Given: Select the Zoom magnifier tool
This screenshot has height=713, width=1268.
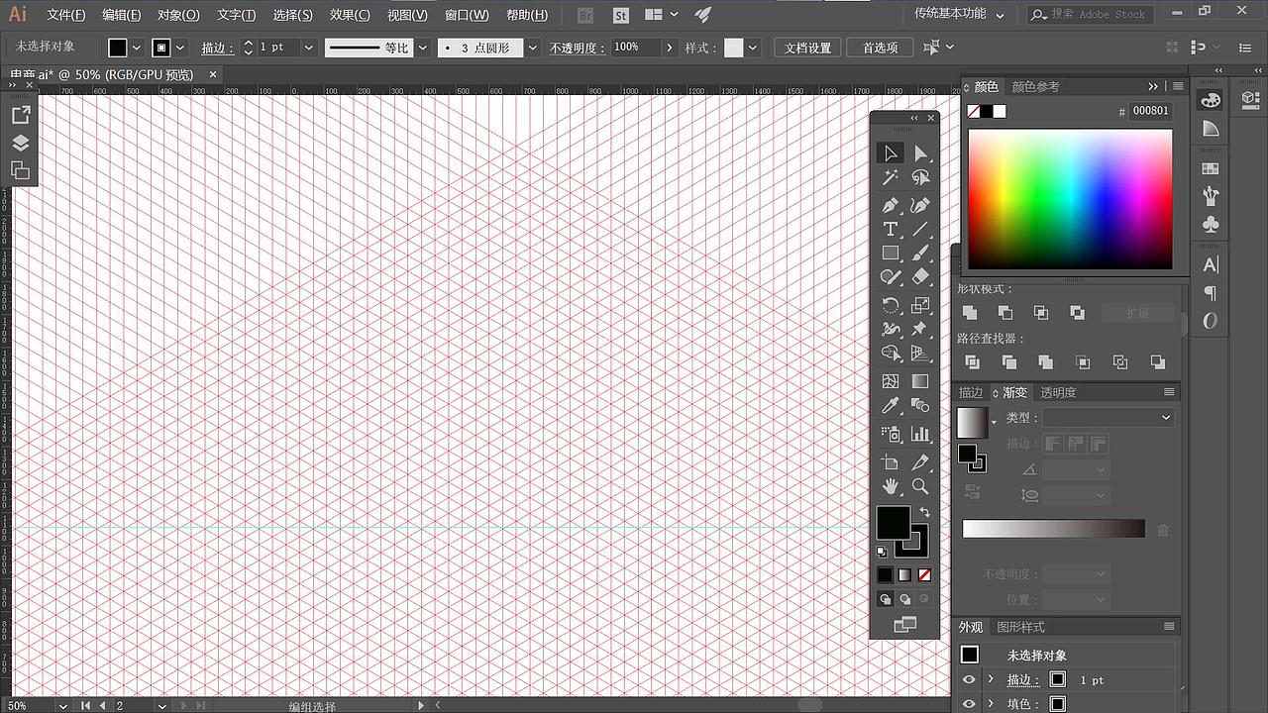Looking at the screenshot, I should point(921,486).
